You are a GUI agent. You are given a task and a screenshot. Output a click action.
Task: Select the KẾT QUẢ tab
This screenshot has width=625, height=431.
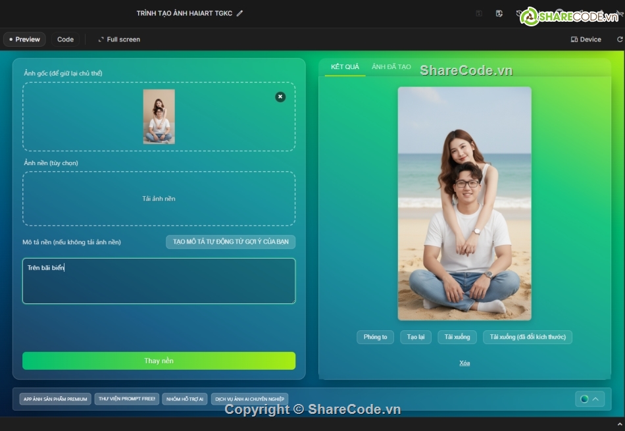pos(344,66)
